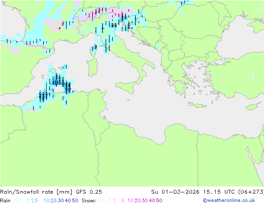
Task: Click the island of Sicily on the map
Action: 127,87
